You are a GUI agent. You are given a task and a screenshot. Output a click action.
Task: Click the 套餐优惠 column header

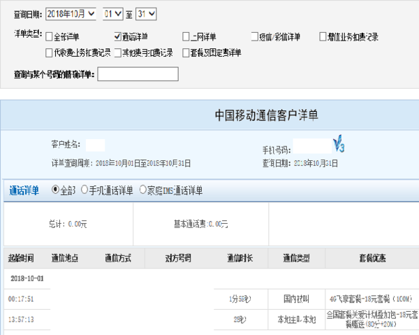372,258
